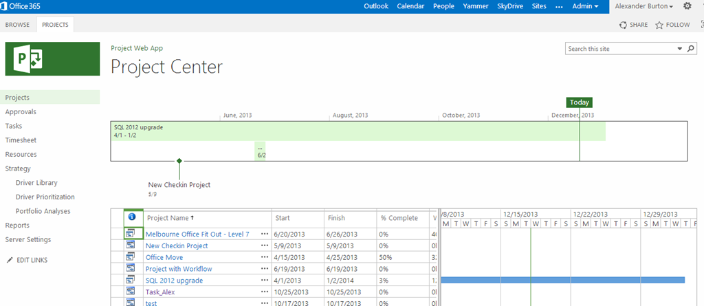Open Resources in left navigation
The height and width of the screenshot is (306, 704).
pyautogui.click(x=21, y=154)
